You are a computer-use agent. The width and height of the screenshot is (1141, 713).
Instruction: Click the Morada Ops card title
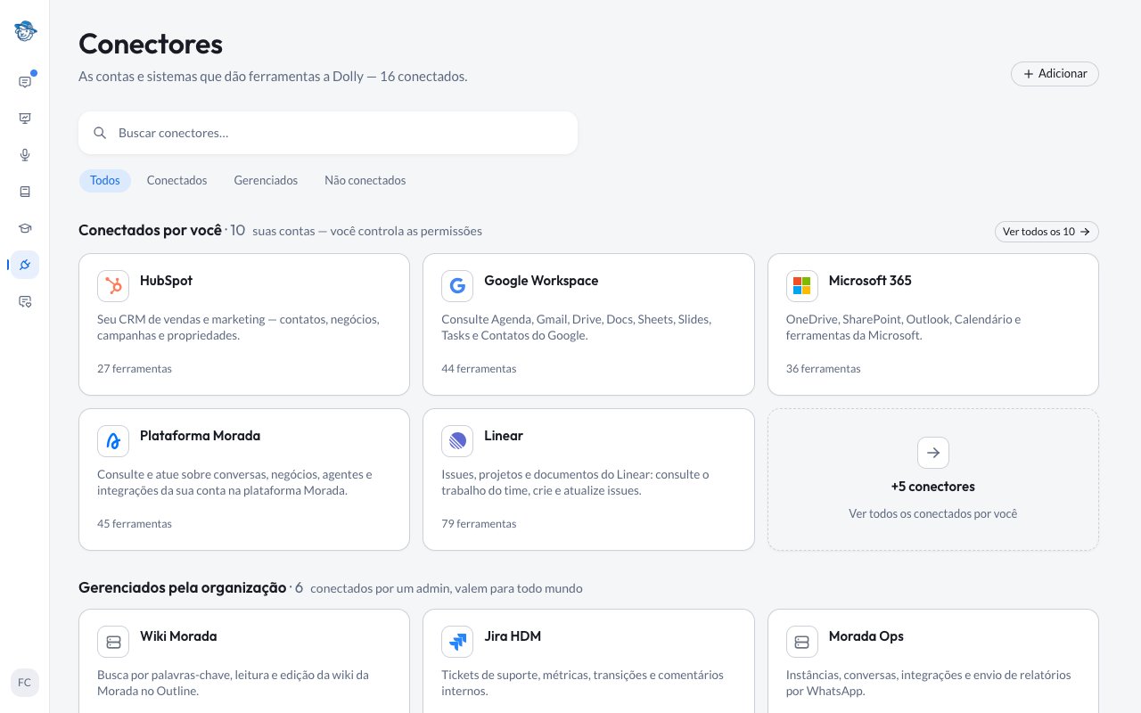866,636
